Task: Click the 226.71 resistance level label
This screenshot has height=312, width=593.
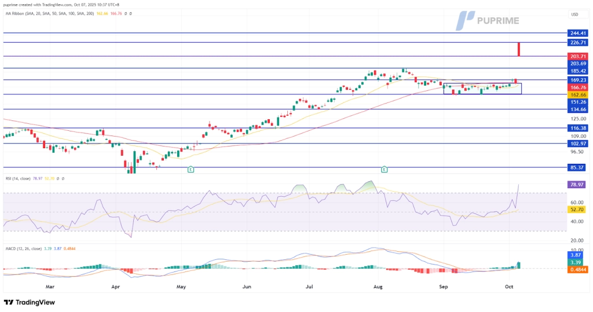Action: [x=579, y=42]
